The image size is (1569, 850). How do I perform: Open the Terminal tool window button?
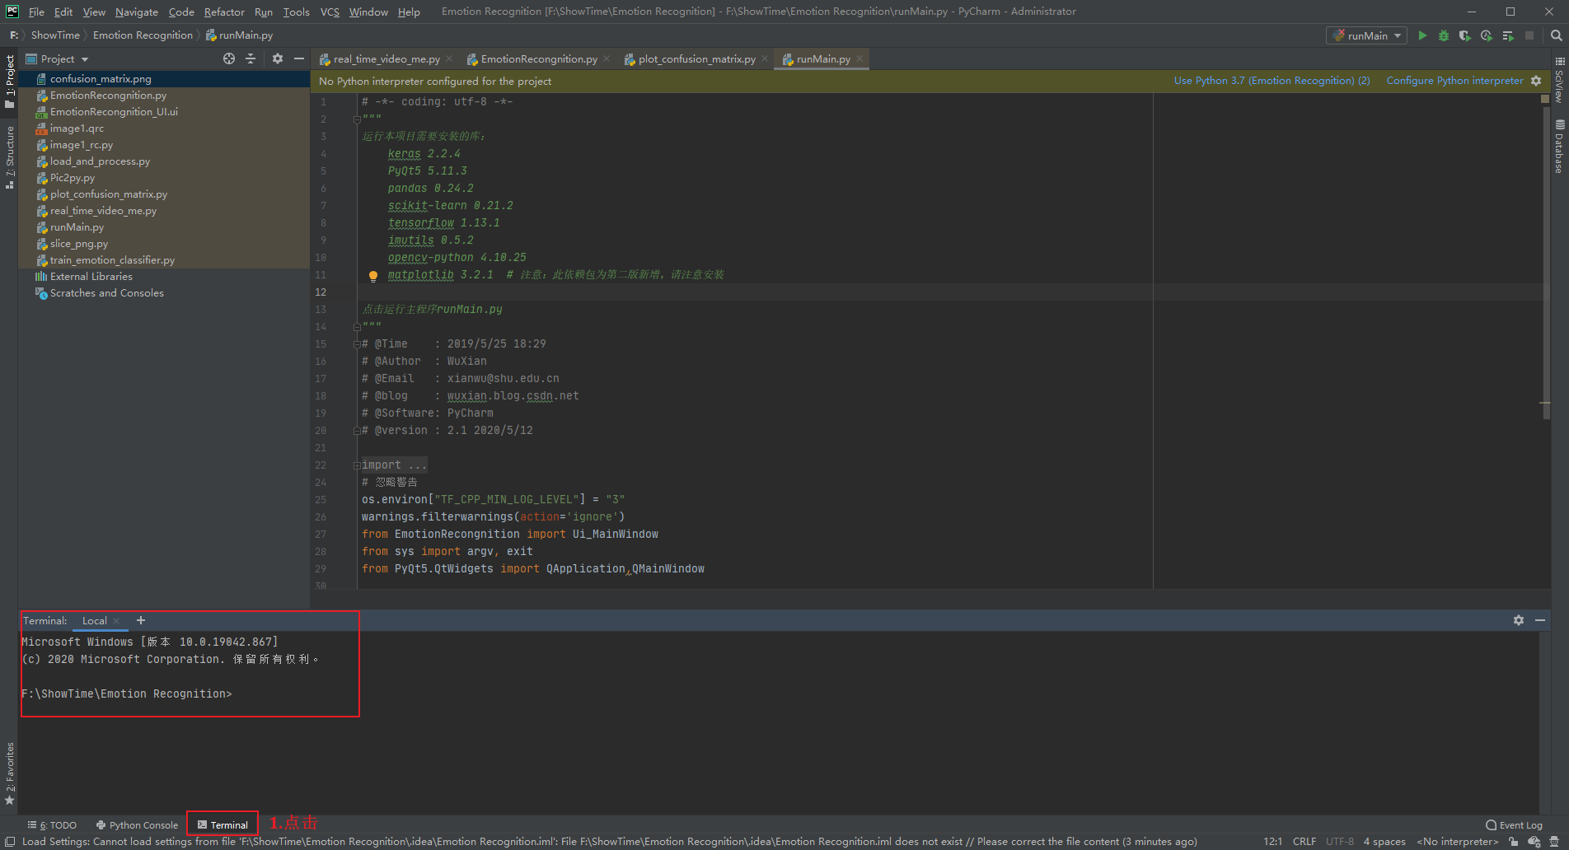(222, 824)
